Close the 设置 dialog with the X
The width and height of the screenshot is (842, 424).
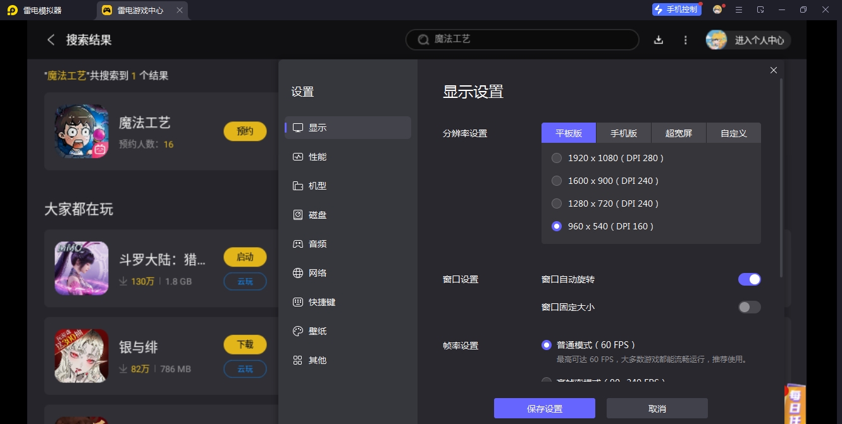(773, 70)
